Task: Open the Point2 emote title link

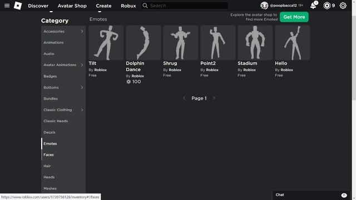Action: (208, 63)
